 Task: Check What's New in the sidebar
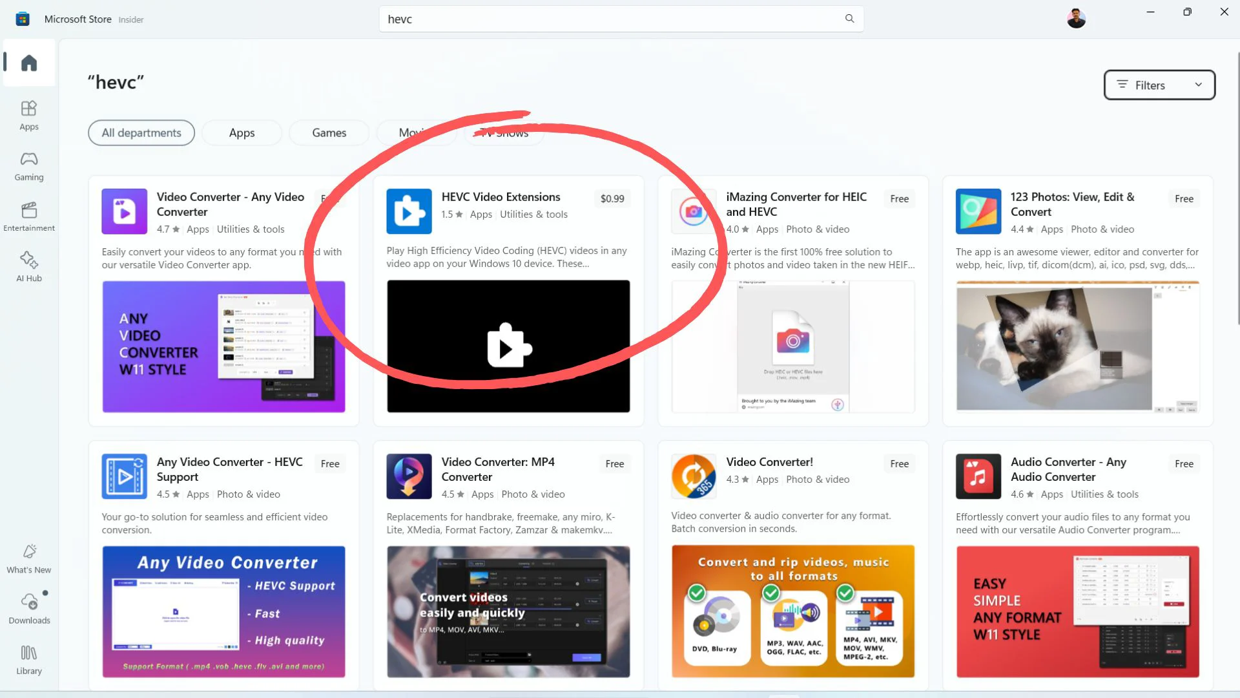pos(28,558)
